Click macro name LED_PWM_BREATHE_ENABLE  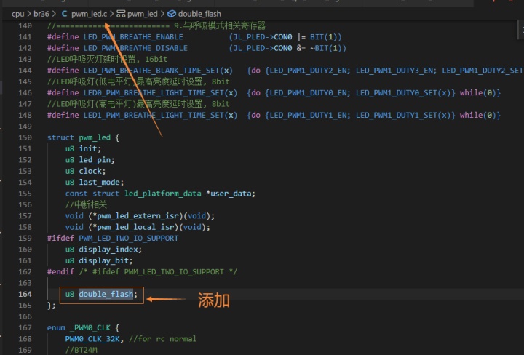pos(133,37)
